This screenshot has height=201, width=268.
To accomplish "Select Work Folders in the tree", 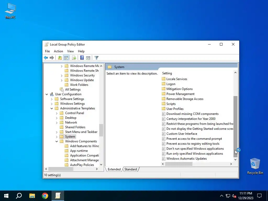I will [79, 85].
